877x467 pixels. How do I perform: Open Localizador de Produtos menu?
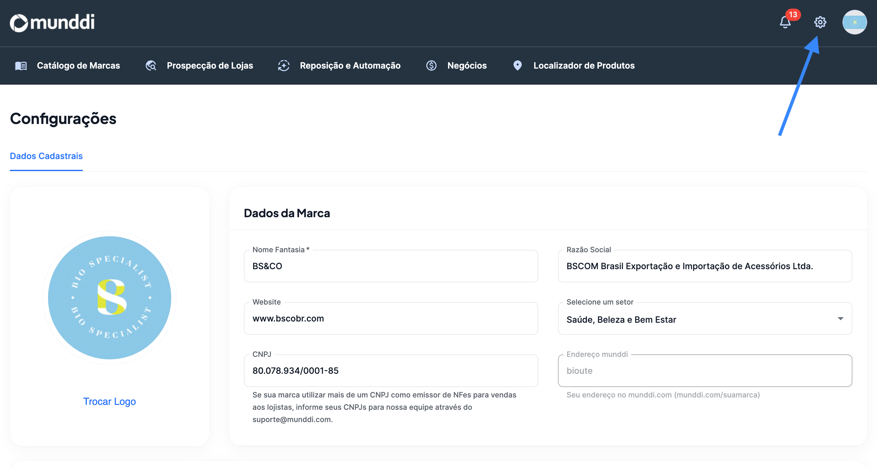(584, 66)
